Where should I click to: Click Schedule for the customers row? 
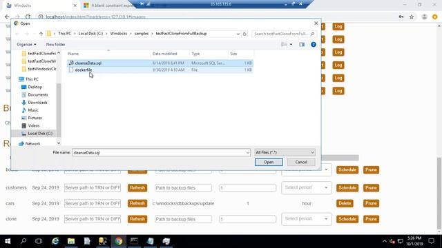(347, 188)
